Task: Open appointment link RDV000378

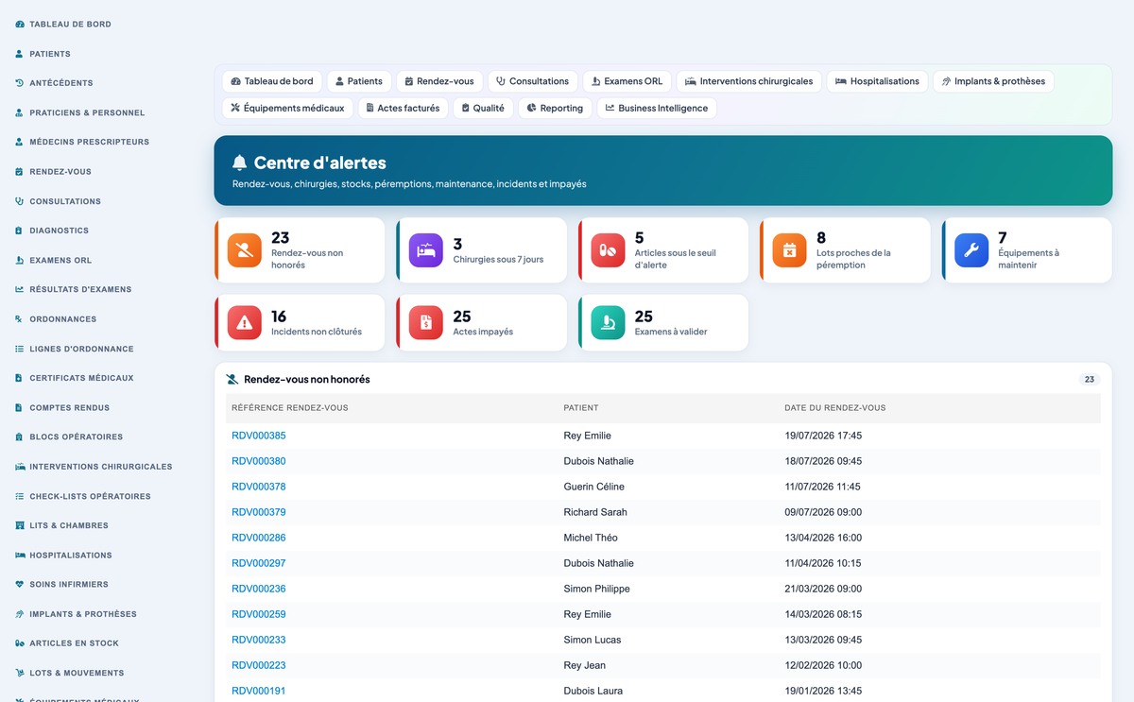Action: (x=259, y=487)
